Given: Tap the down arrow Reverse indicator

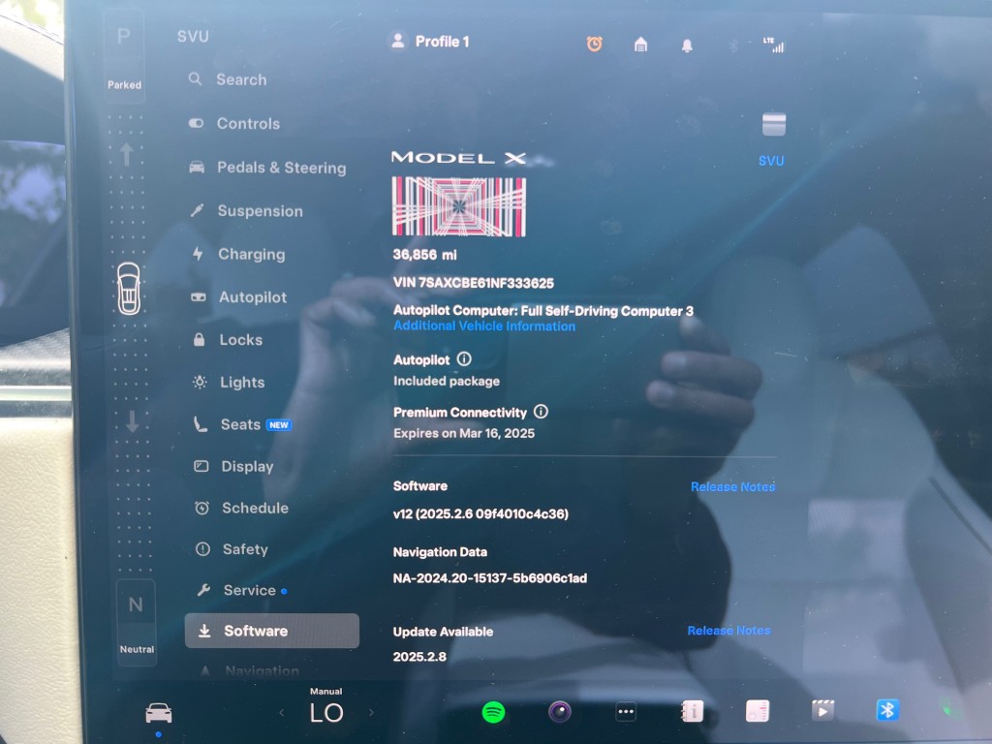Looking at the screenshot, I should pyautogui.click(x=132, y=421).
